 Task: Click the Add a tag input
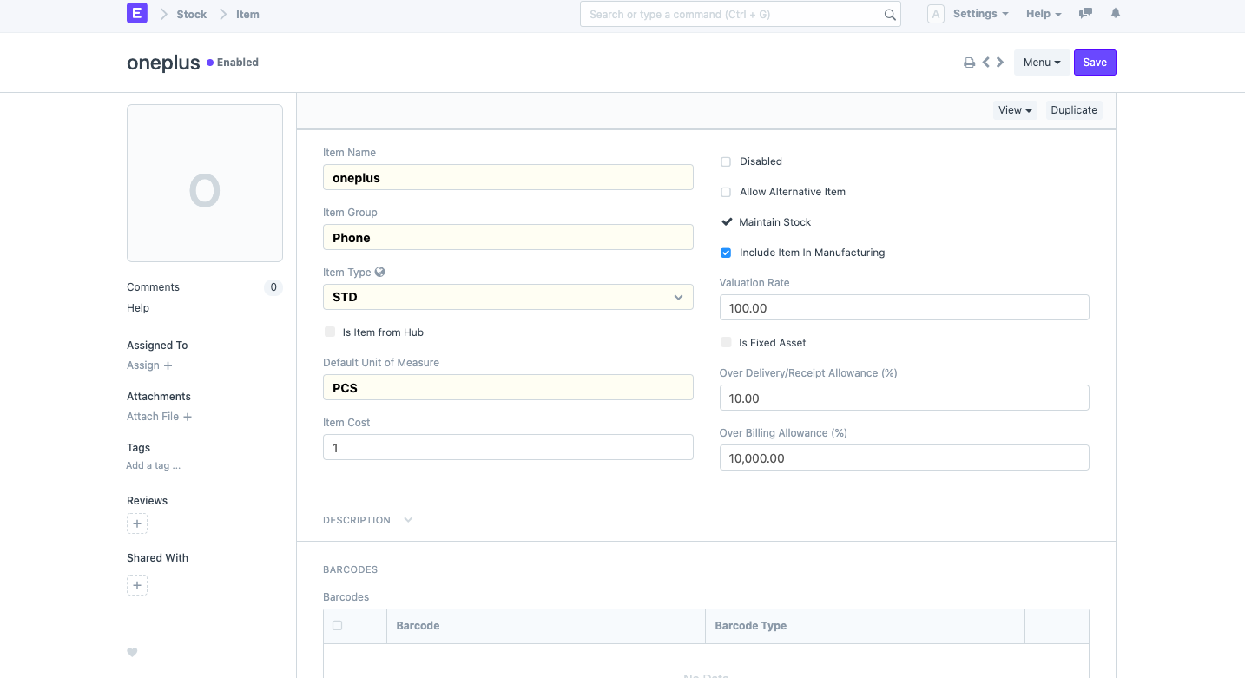click(x=154, y=465)
